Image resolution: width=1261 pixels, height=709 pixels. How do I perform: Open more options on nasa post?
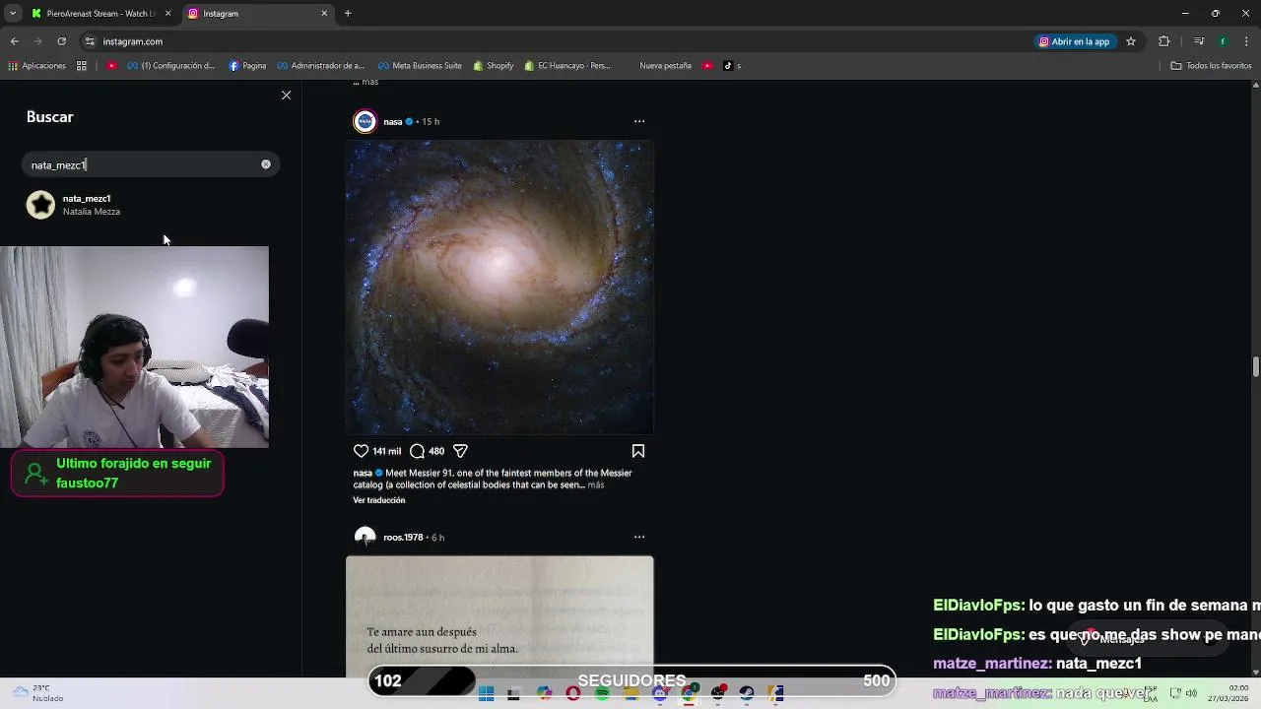coord(639,121)
